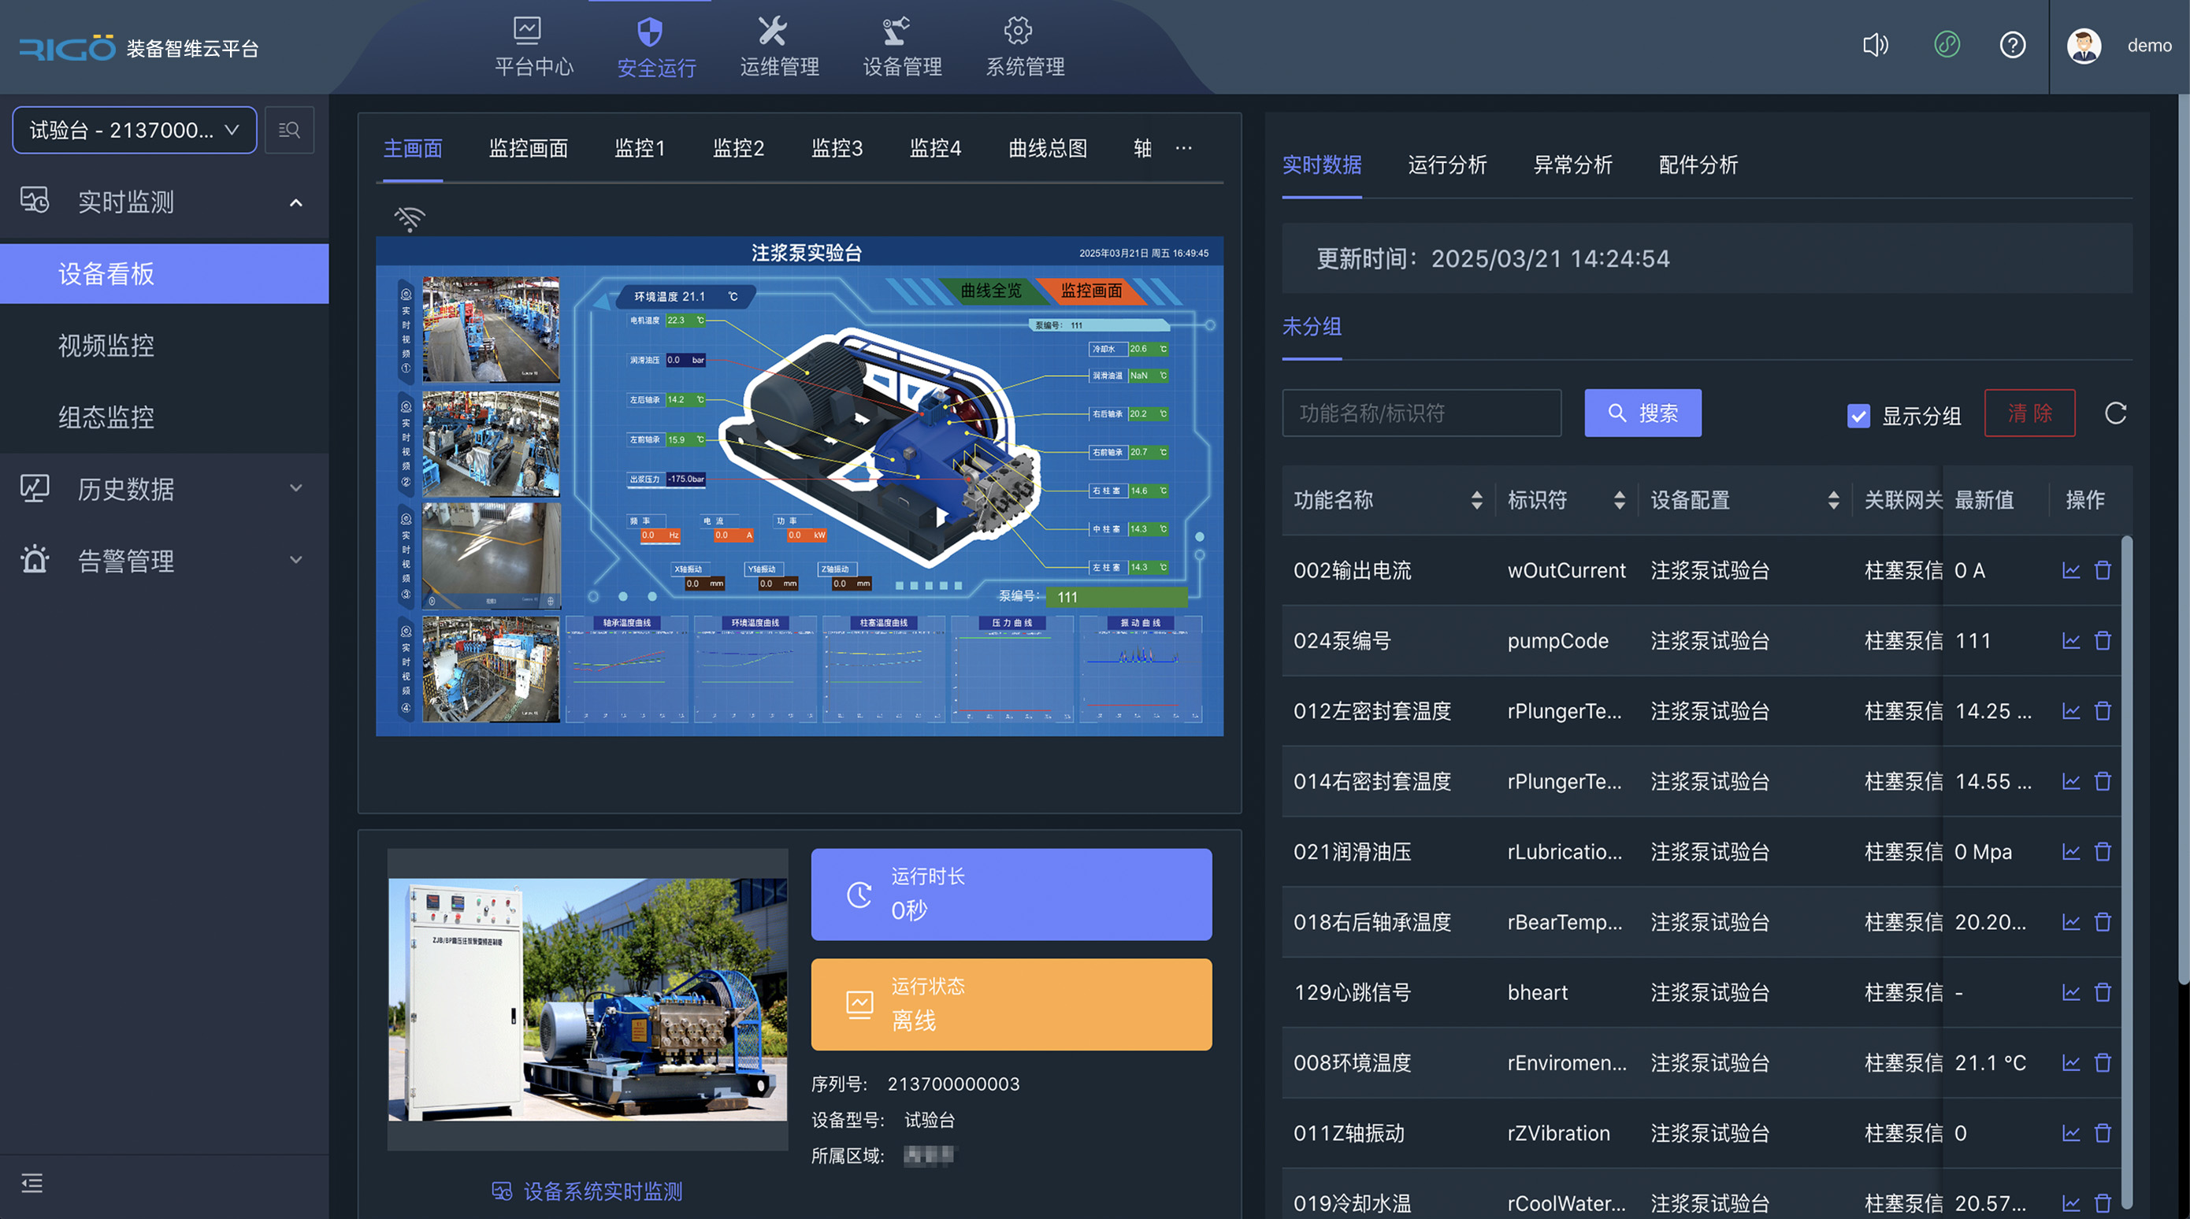
Task: Click the device search icon beside dropdown
Action: click(x=289, y=130)
